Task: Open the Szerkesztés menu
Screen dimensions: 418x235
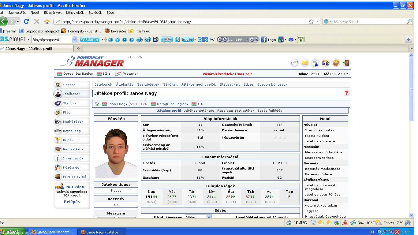Action: pyautogui.click(x=17, y=13)
